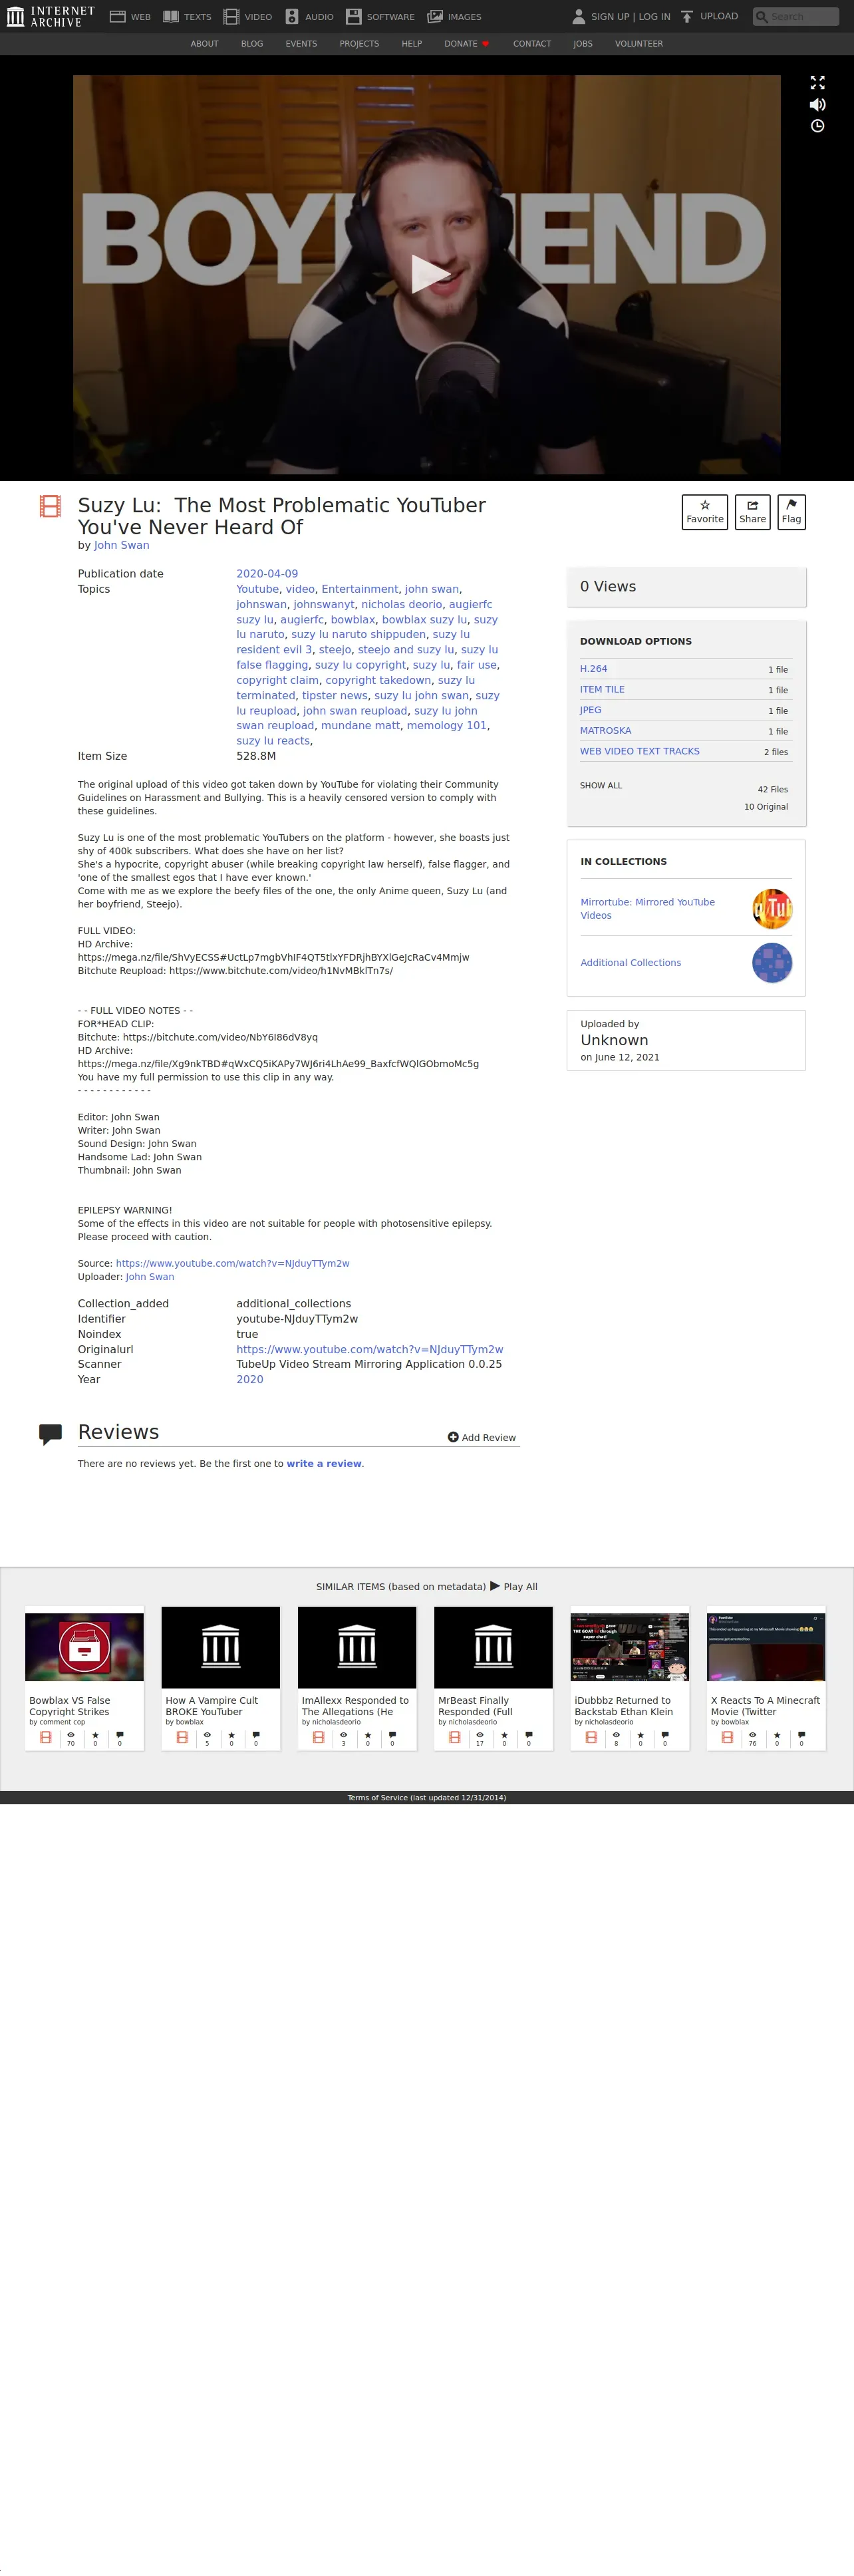Open John Swan author link under title

pos(121,545)
